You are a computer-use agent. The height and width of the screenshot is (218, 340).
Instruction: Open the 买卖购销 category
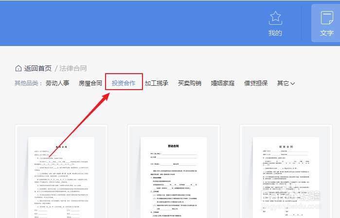tap(190, 83)
